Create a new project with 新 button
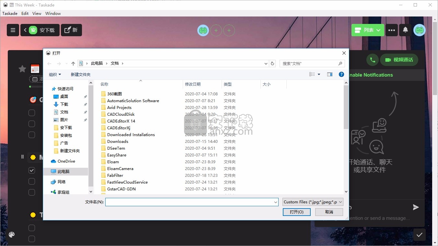Viewport: 438px width, 246px height. click(71, 30)
